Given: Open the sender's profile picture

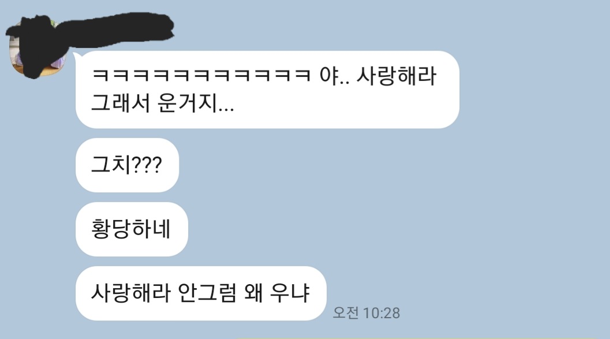Looking at the screenshot, I should [x=38, y=48].
